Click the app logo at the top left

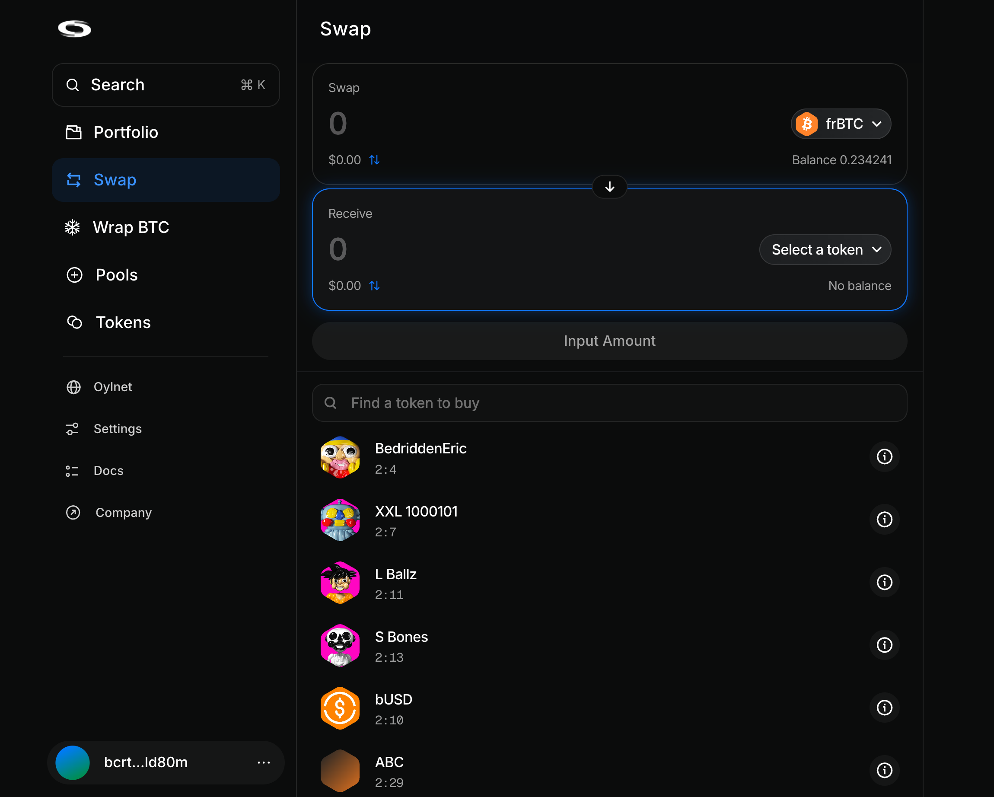pos(74,29)
